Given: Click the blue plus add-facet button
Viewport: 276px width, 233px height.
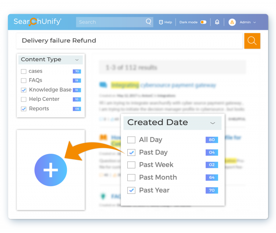Looking at the screenshot, I should coord(51,170).
